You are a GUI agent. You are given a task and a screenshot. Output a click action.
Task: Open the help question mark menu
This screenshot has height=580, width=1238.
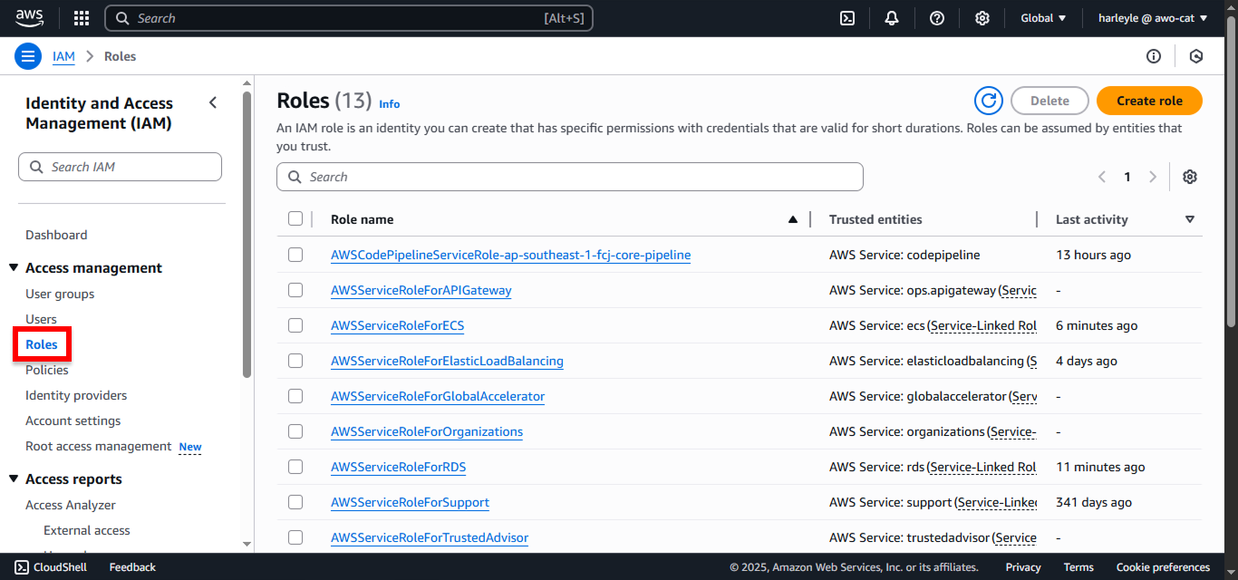(x=937, y=18)
